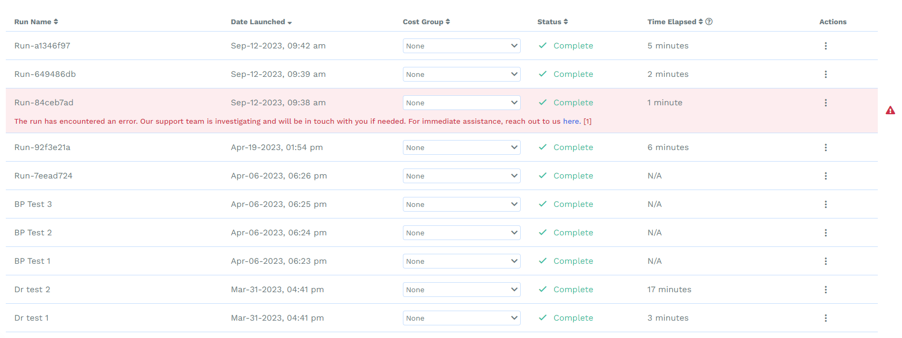Open the Run-7eead724 run name
This screenshot has height=338, width=902.
[44, 176]
